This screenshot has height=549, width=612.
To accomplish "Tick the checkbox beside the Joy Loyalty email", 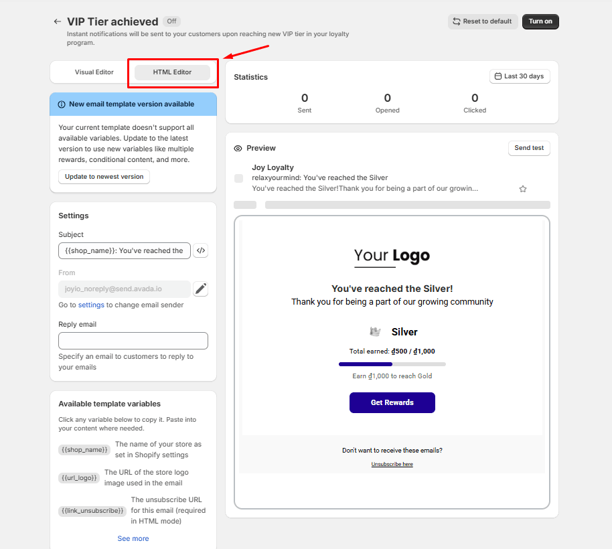I will pos(238,178).
